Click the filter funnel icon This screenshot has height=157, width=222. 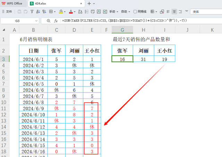32,11
